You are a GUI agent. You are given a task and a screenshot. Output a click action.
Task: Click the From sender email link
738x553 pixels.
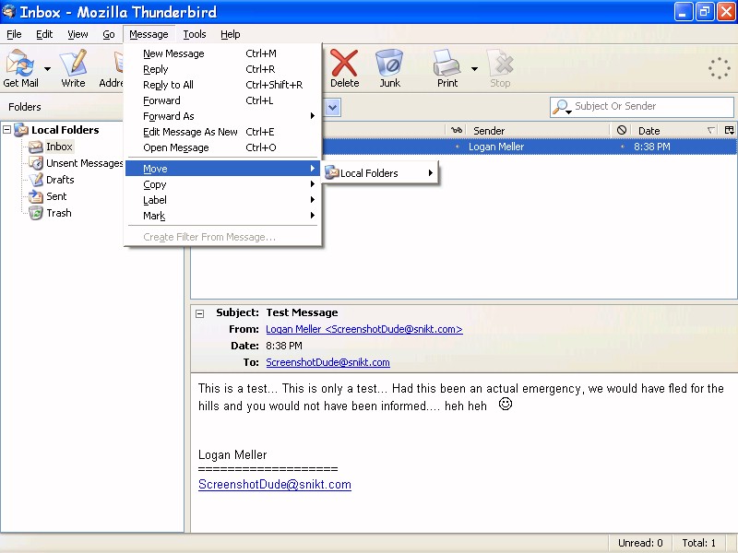(x=364, y=329)
